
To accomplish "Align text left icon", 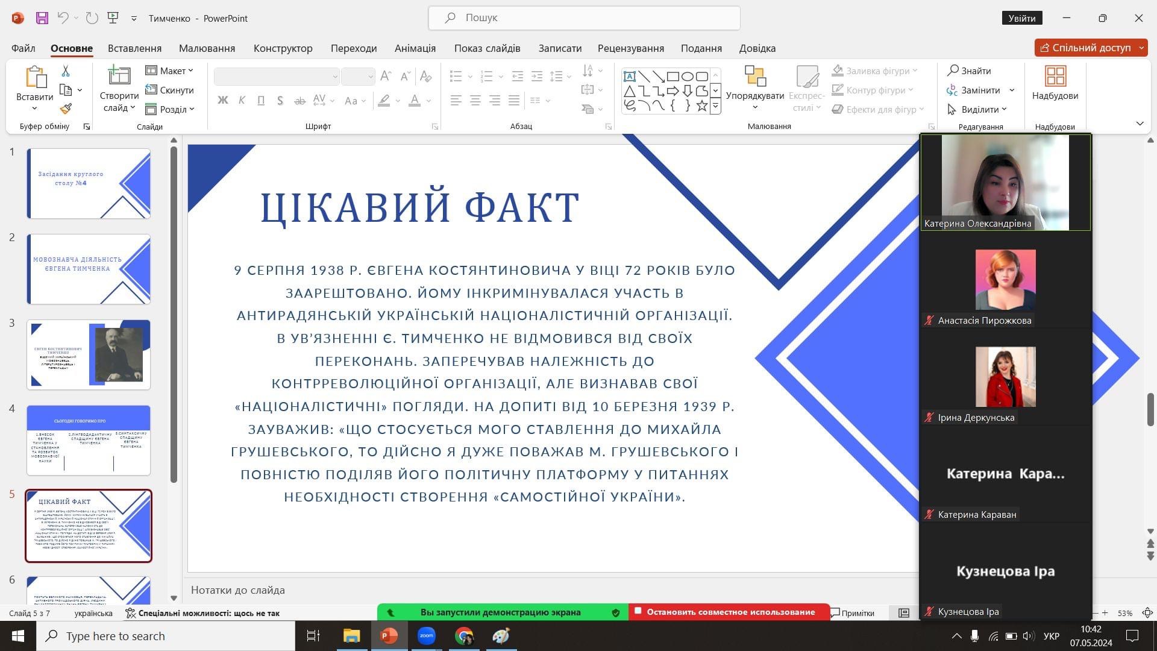I will point(456,101).
